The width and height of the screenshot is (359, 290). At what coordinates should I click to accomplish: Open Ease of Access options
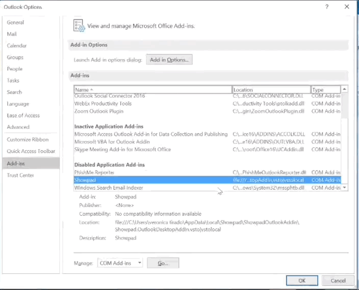click(x=23, y=115)
